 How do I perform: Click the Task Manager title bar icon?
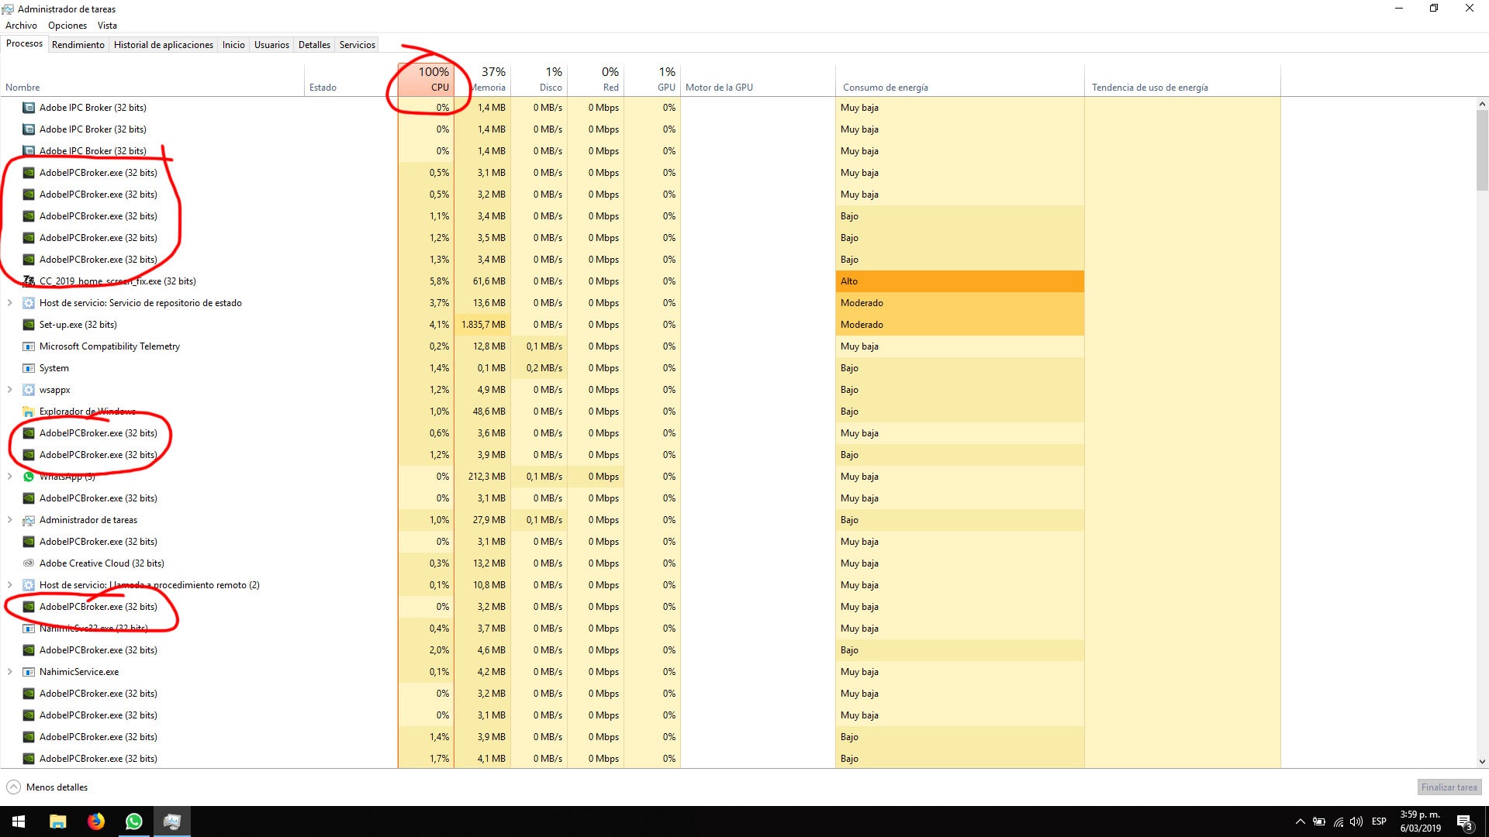pyautogui.click(x=8, y=9)
